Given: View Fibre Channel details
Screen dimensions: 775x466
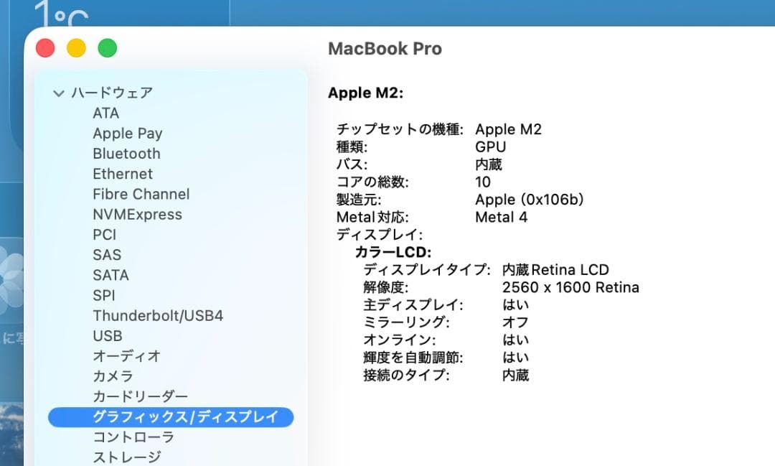Looking at the screenshot, I should tap(141, 194).
